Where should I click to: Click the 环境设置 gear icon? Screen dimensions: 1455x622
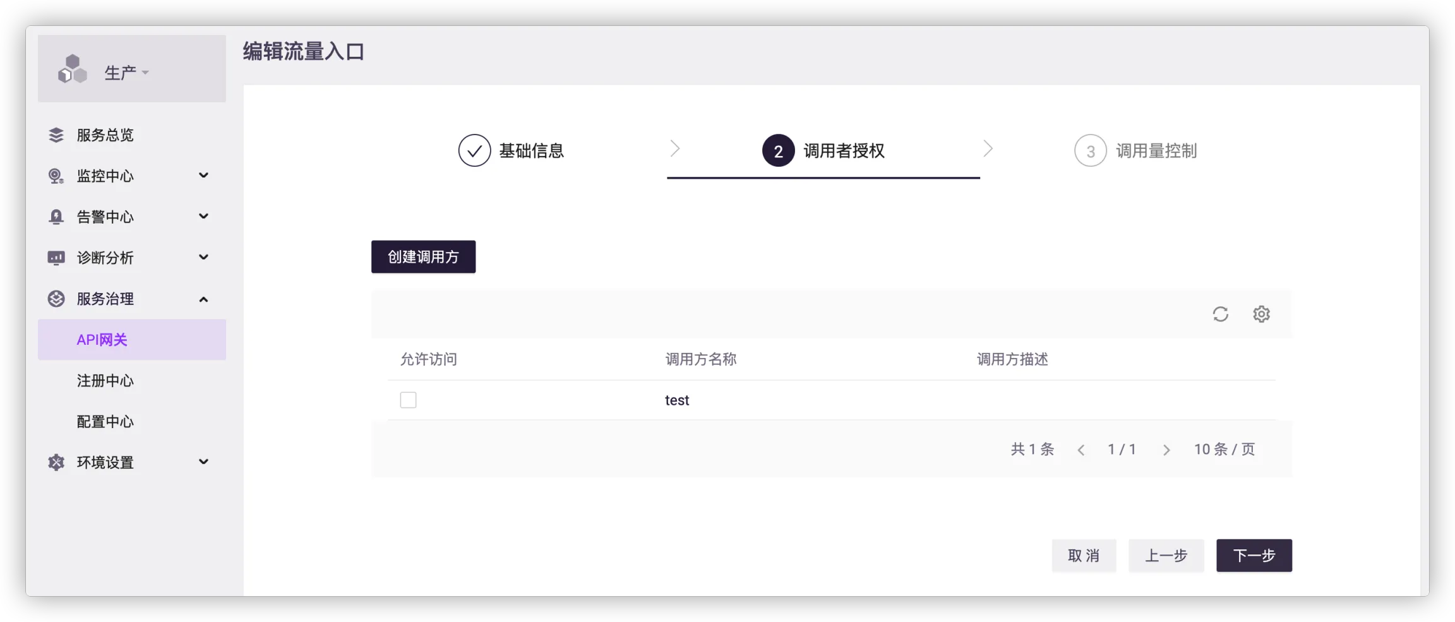(x=56, y=462)
